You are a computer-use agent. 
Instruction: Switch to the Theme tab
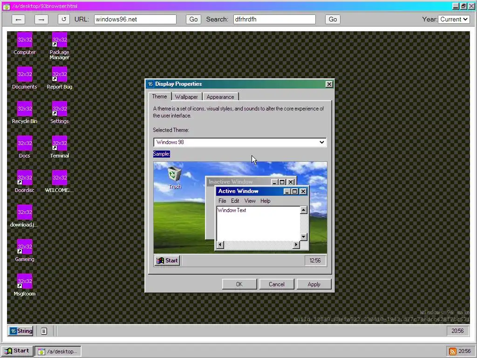click(x=159, y=96)
